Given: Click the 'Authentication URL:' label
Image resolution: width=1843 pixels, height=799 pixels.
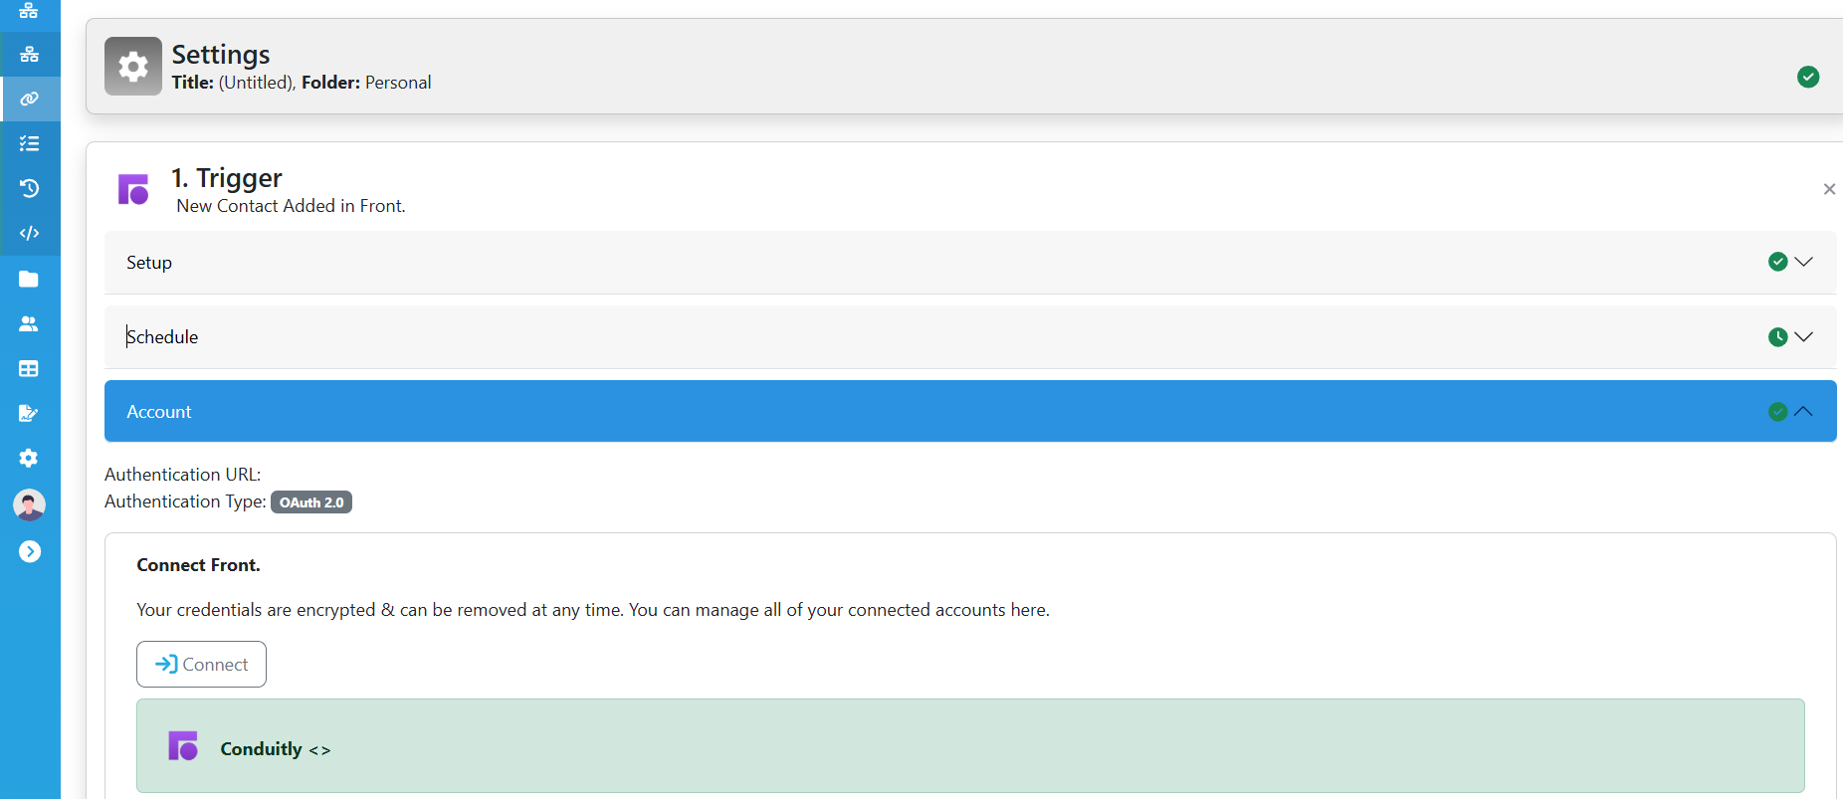Looking at the screenshot, I should coord(183,475).
